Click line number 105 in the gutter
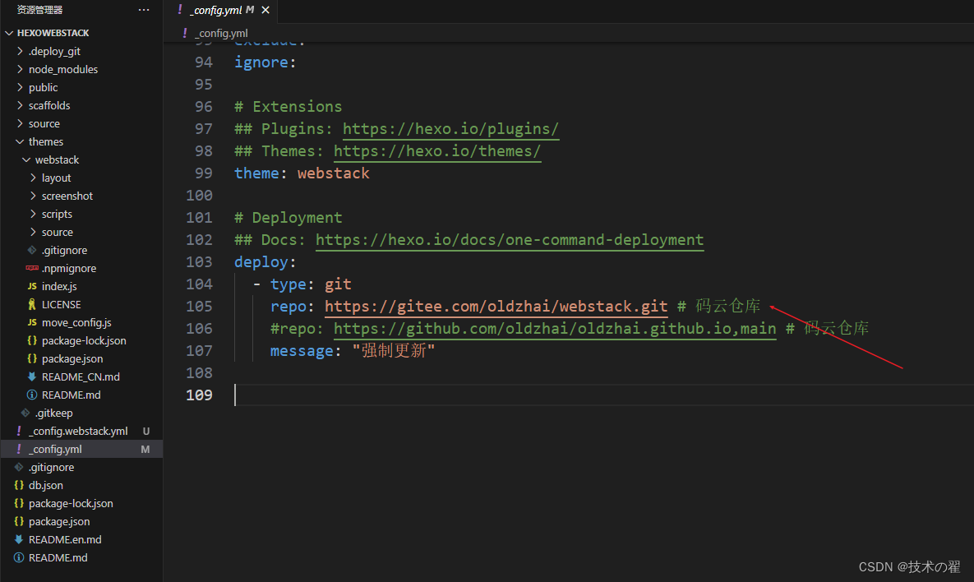Screen dimensions: 974x582 (199, 307)
